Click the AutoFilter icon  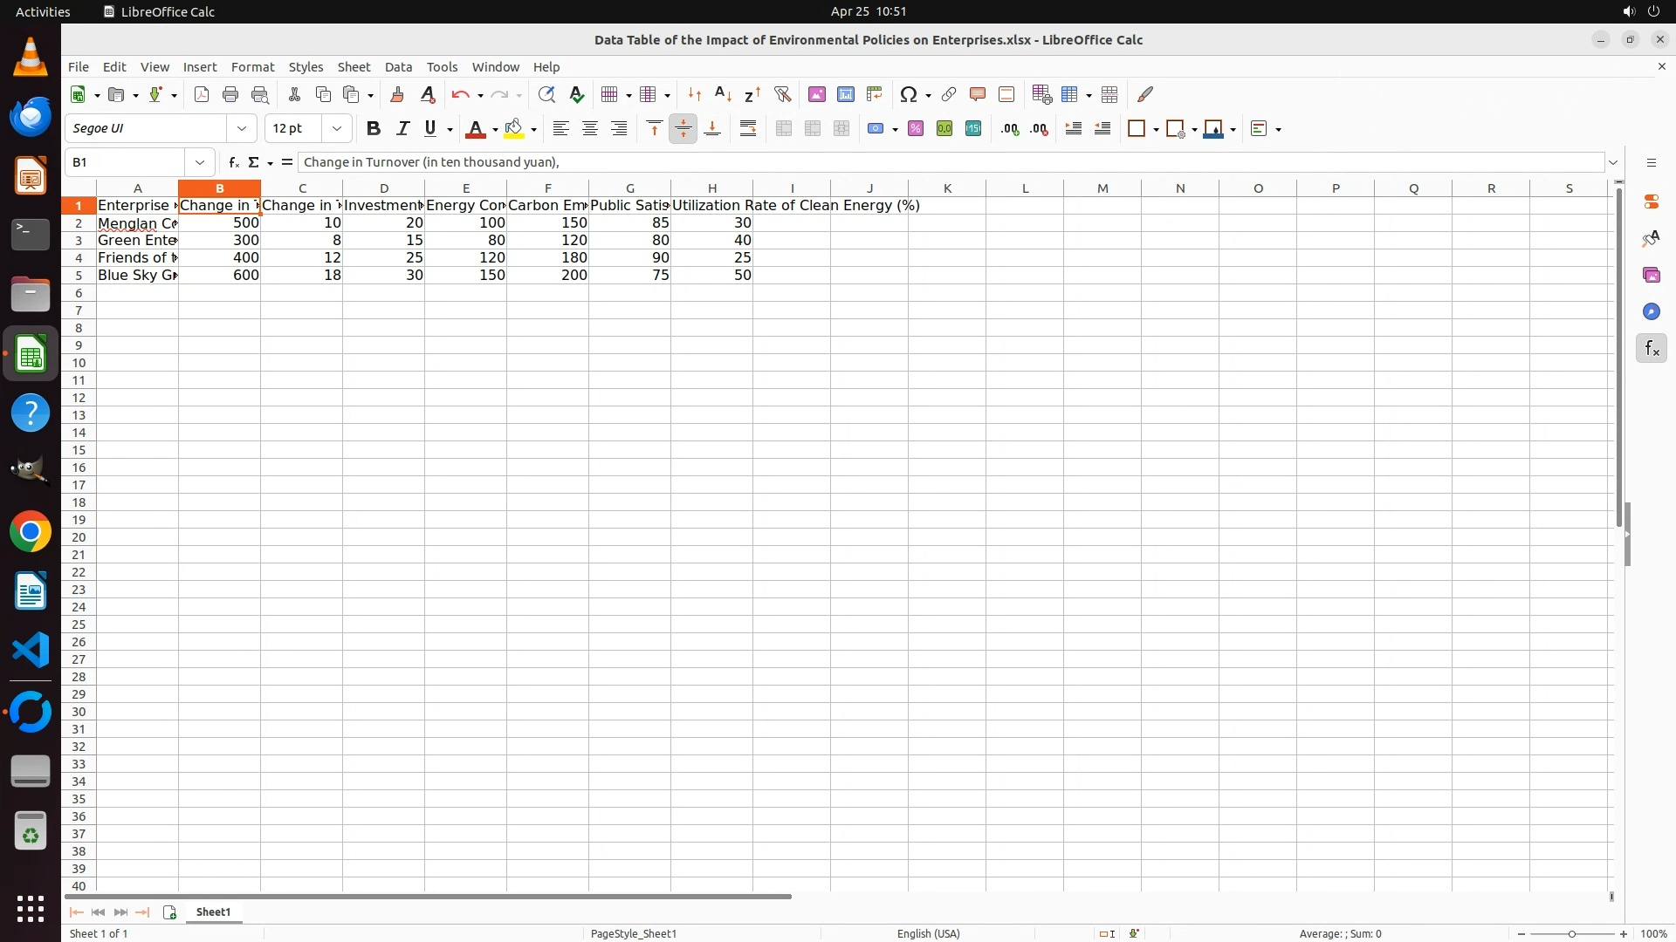[x=782, y=94]
